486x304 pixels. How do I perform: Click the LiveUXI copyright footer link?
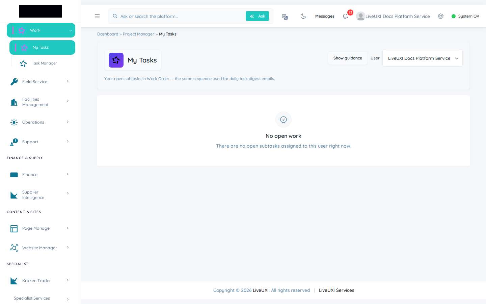(261, 290)
